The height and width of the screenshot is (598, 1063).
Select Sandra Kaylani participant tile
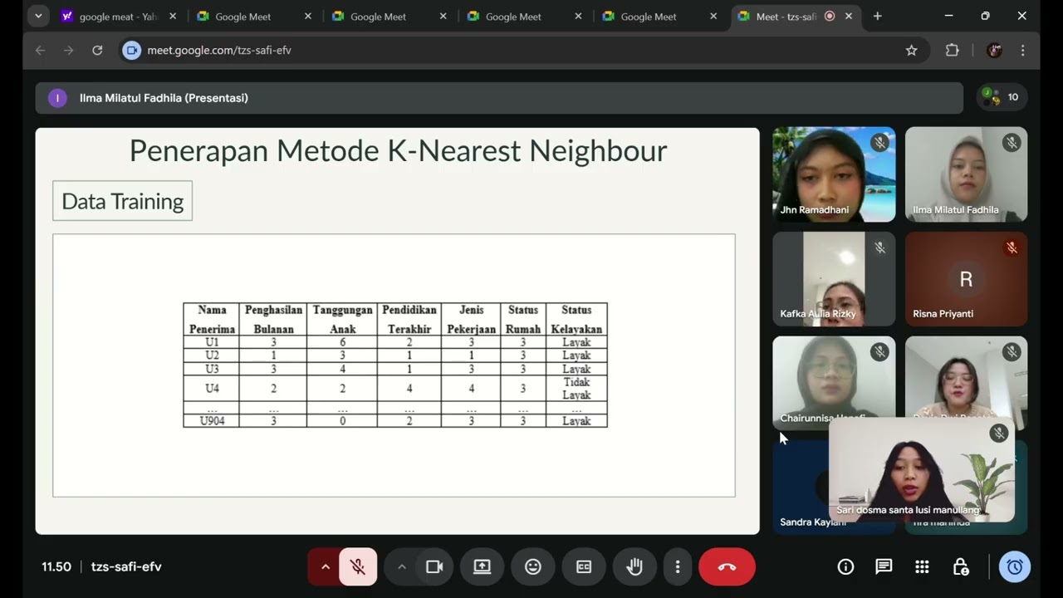[x=801, y=487]
